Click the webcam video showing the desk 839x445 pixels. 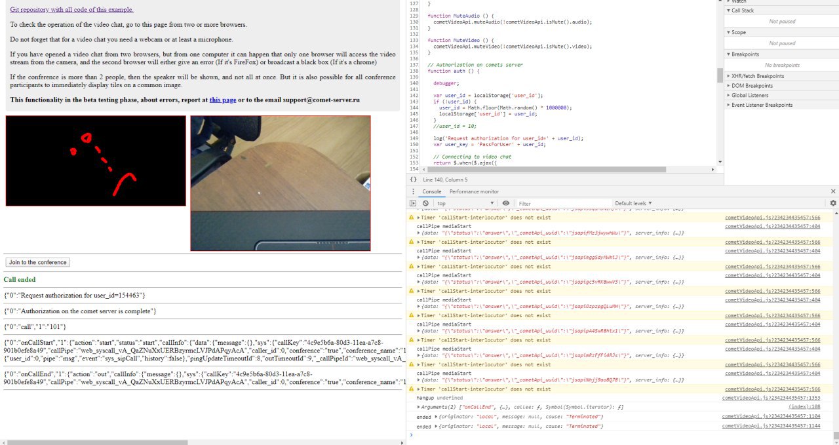tap(281, 184)
